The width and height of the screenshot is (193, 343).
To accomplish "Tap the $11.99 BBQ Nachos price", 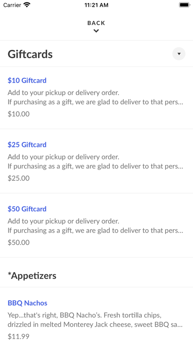I will (x=18, y=337).
